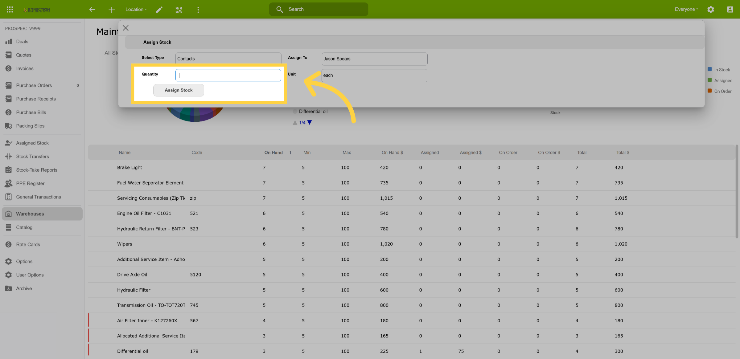Select the Drive Axle Oil row

point(412,275)
